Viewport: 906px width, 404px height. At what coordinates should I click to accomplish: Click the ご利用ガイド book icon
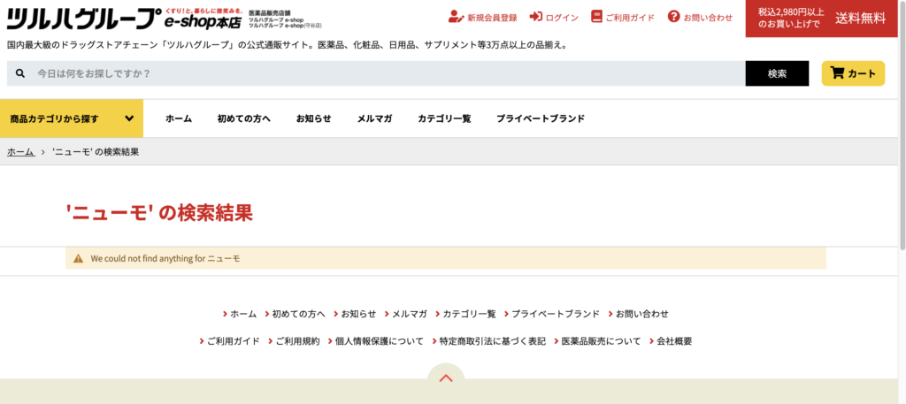tap(596, 16)
